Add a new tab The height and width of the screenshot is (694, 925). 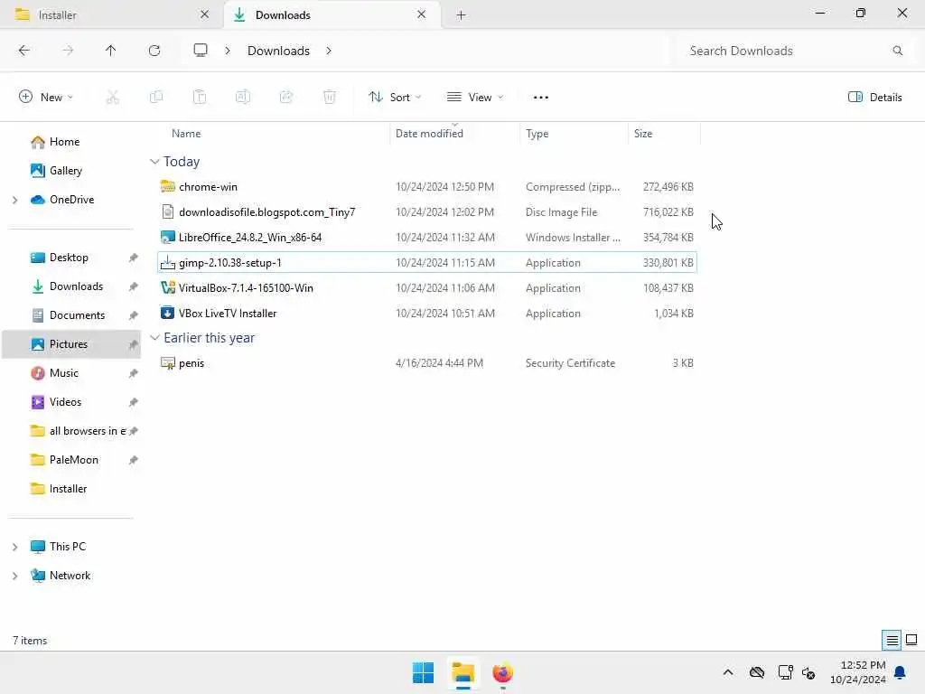pos(462,15)
